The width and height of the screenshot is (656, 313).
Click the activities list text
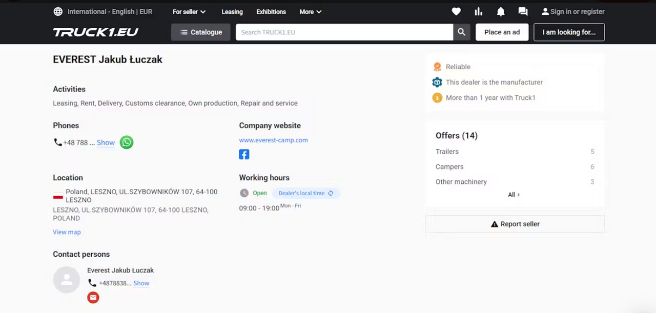click(x=175, y=103)
